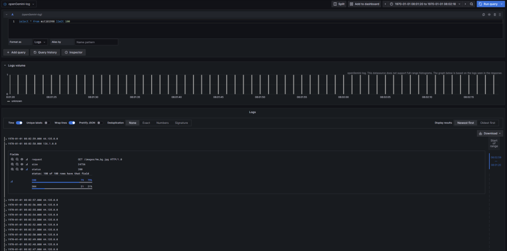
Task: Filter for value on the request field
Action: click(12, 159)
